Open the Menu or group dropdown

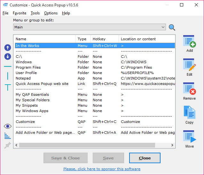(x=90, y=27)
